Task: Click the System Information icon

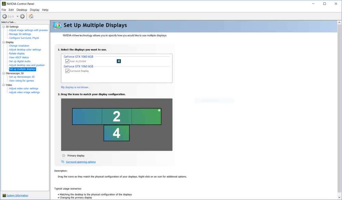Action: [x=4, y=196]
